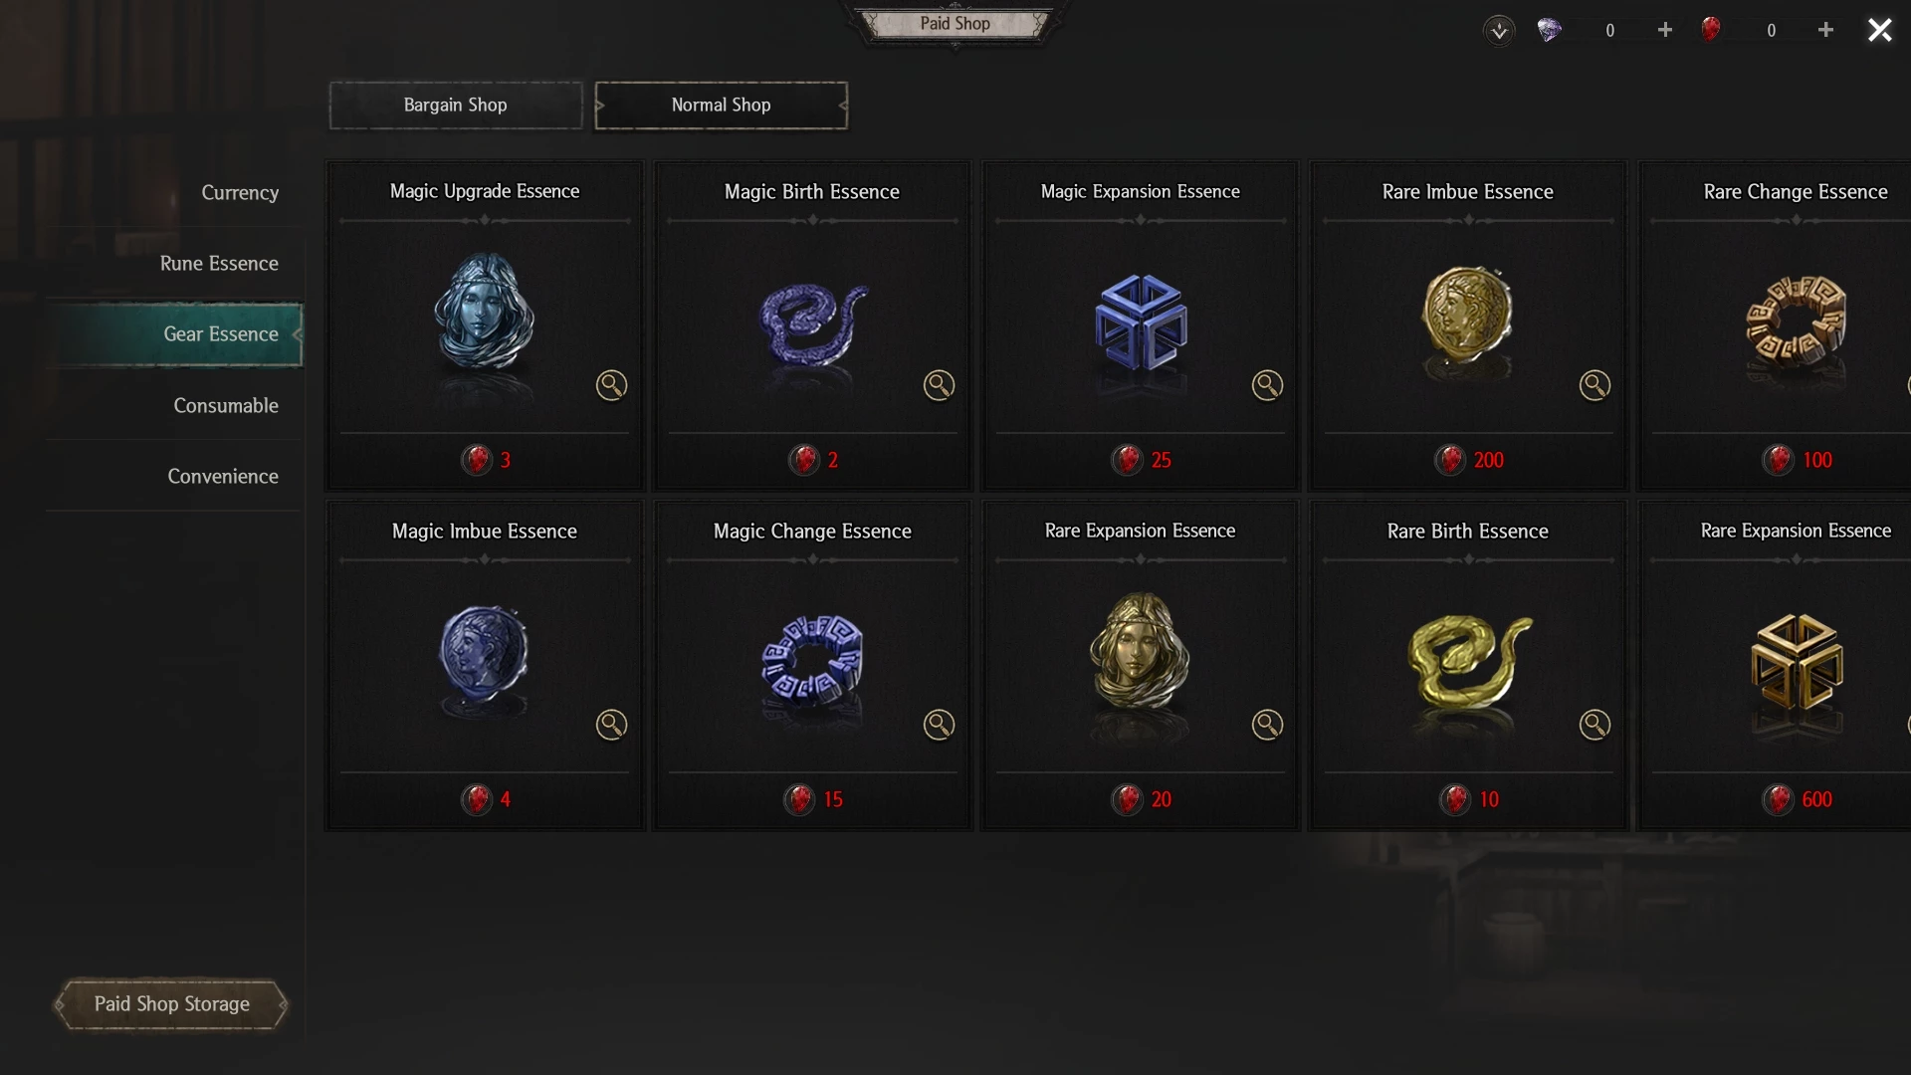Expand the round dropdown arrow near currencies
This screenshot has height=1075, width=1911.
coord(1499,30)
